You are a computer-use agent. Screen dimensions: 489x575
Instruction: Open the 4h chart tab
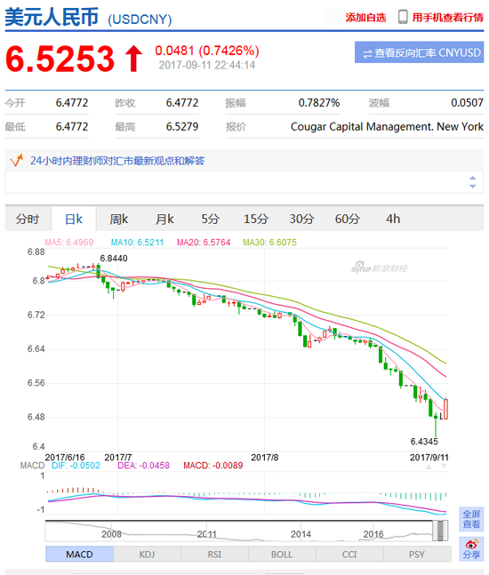point(392,219)
